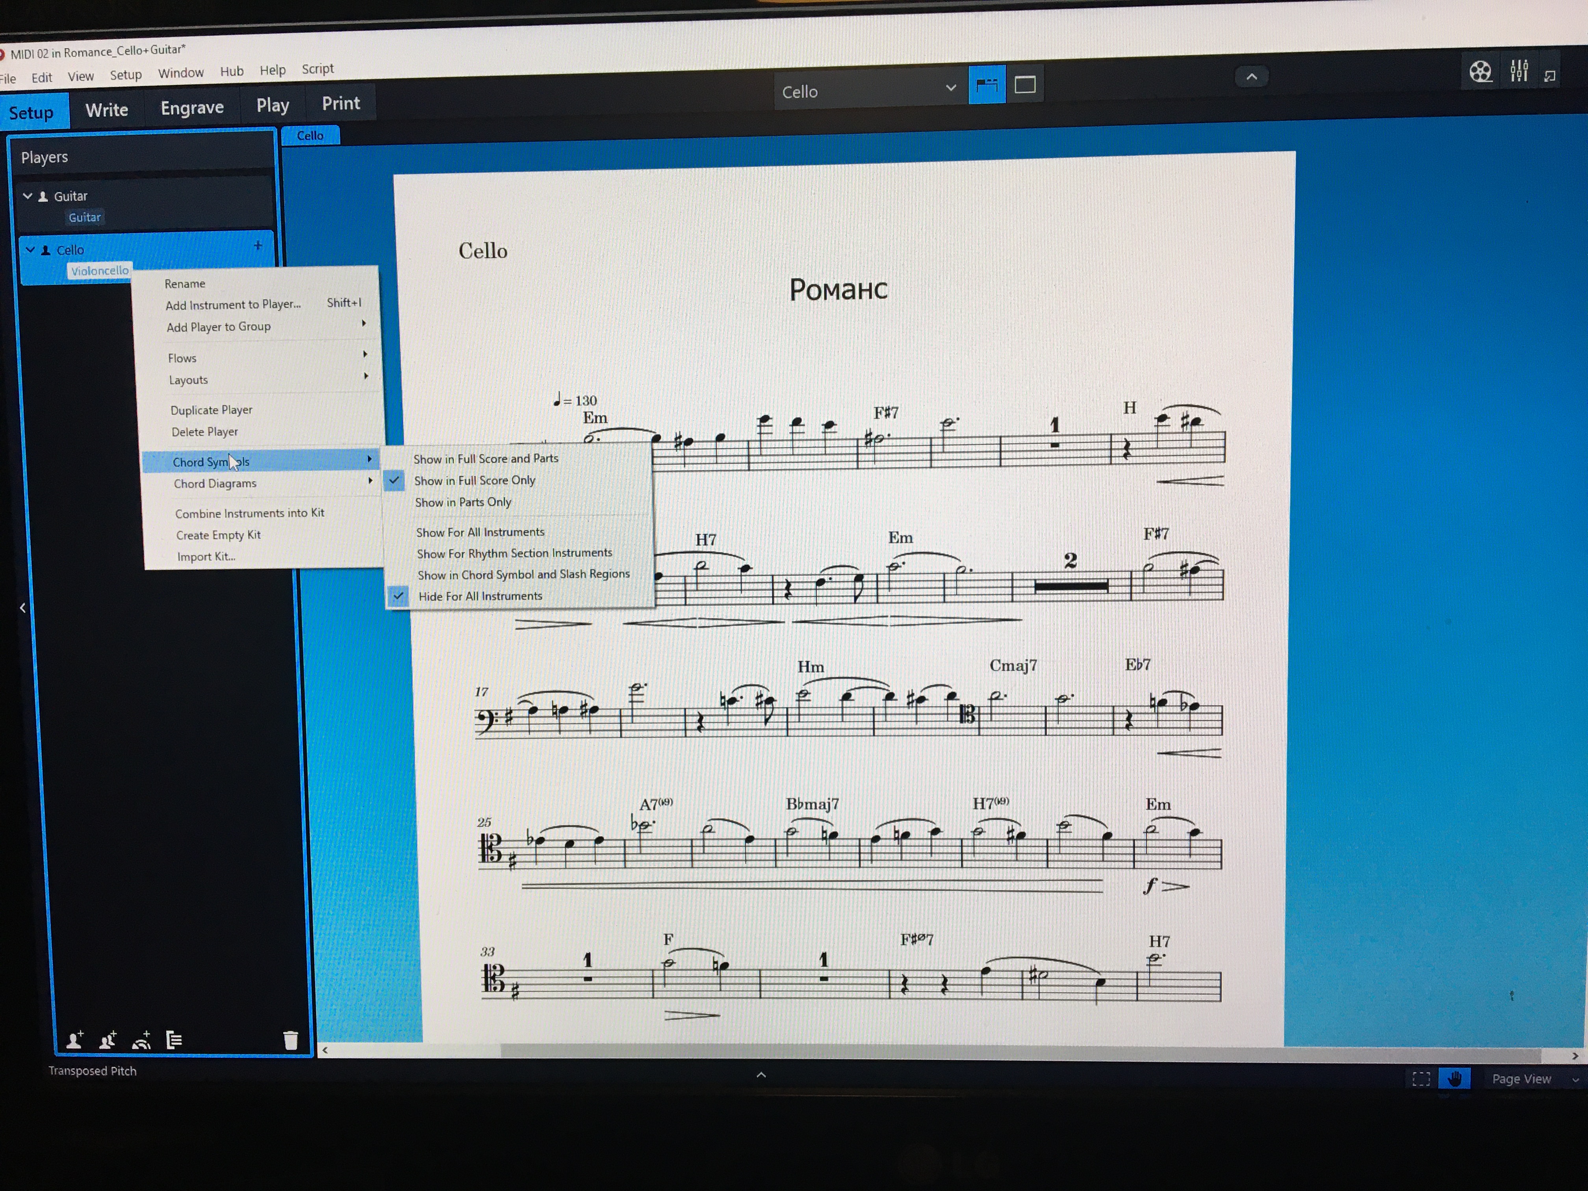The image size is (1588, 1191).
Task: Click the trash icon in Players panel
Action: (x=290, y=1040)
